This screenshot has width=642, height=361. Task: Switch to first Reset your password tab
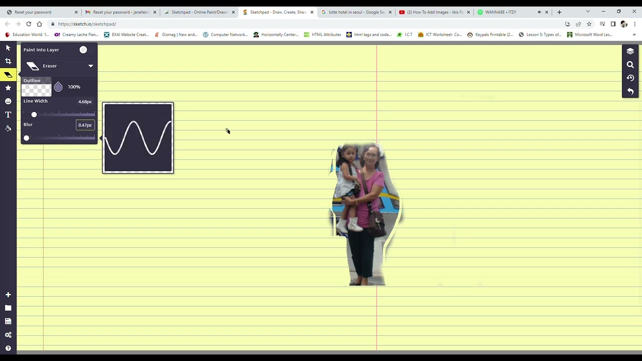coord(42,12)
